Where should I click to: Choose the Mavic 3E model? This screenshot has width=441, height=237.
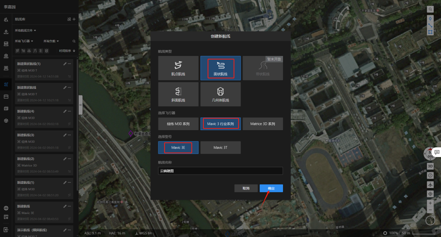click(178, 147)
